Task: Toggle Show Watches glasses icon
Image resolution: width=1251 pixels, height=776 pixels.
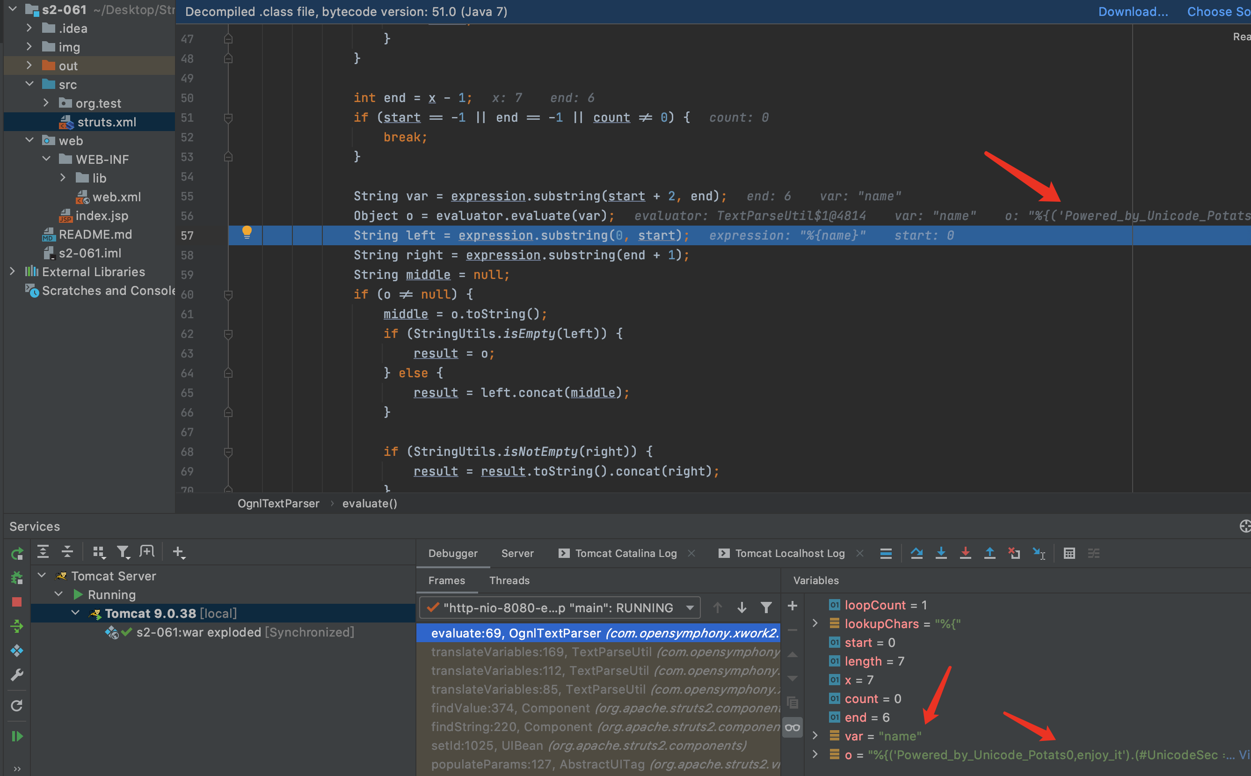Action: coord(793,727)
